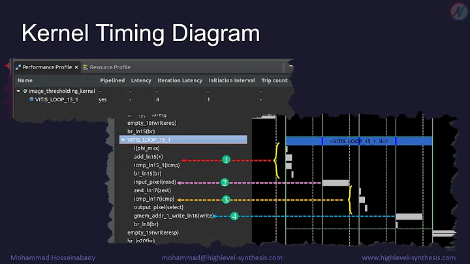Select br_ln0(br) operation
The width and height of the screenshot is (470, 264).
[x=146, y=223]
